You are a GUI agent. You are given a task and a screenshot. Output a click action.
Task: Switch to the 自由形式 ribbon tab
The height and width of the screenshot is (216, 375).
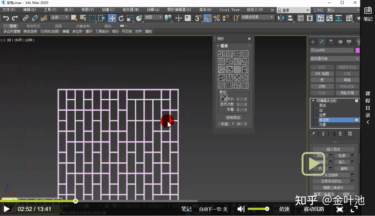click(33, 26)
